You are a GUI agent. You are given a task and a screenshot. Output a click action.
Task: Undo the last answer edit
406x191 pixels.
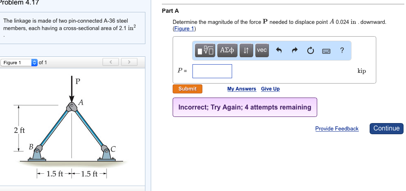pos(278,50)
